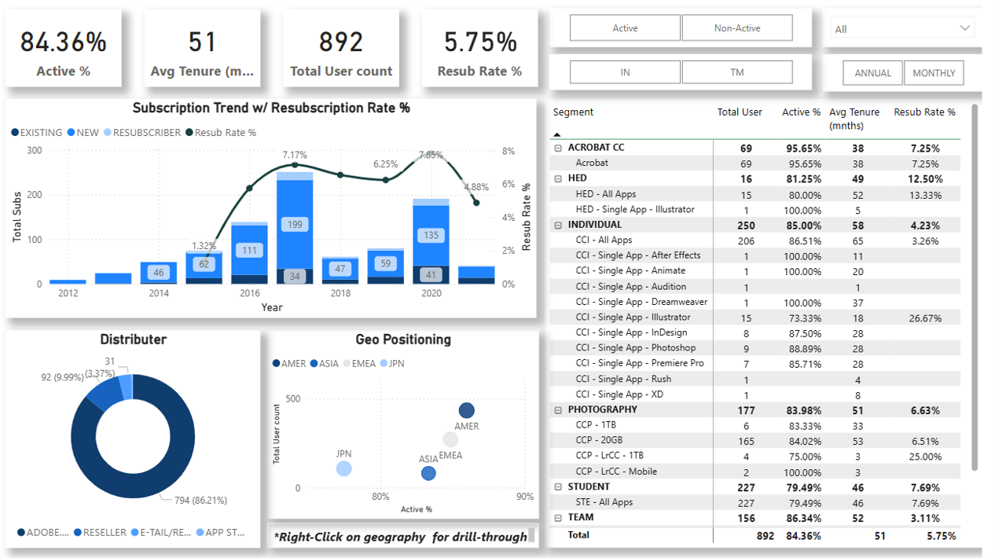Sort table by Segment column header
Viewport: 995px width, 558px height.
coord(574,112)
